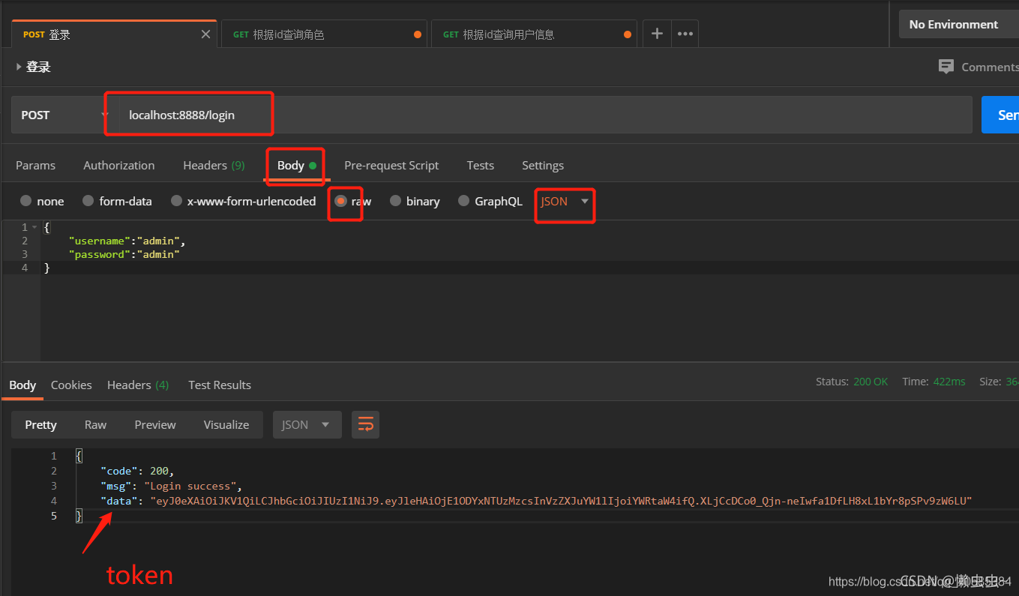Image resolution: width=1019 pixels, height=596 pixels.
Task: Toggle line wrap icon in response
Action: coord(366,424)
